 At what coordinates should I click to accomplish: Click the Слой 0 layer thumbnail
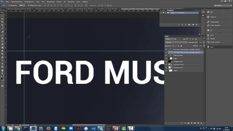(171, 71)
